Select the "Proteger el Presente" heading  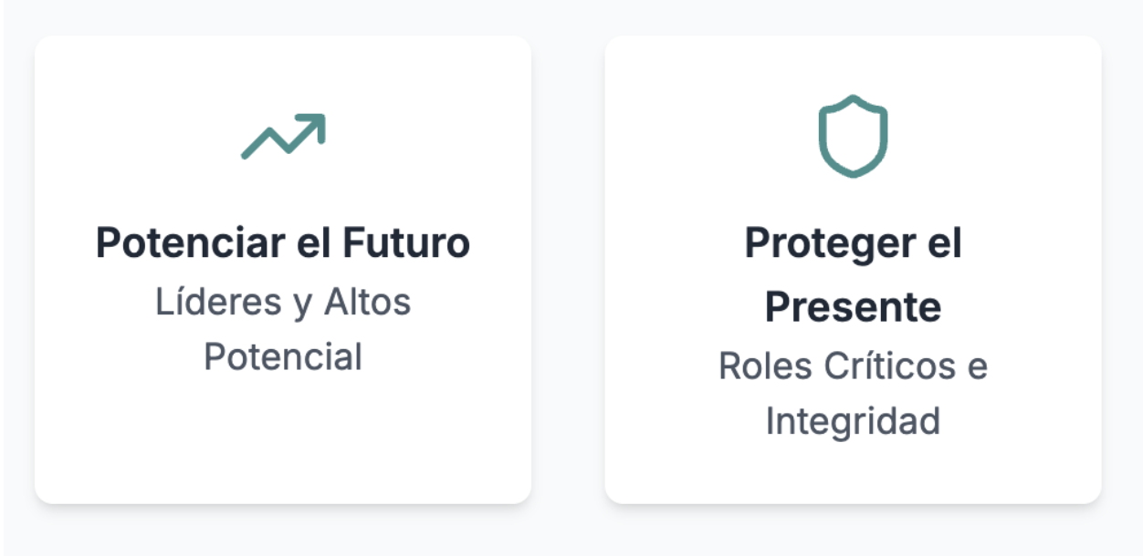853,274
